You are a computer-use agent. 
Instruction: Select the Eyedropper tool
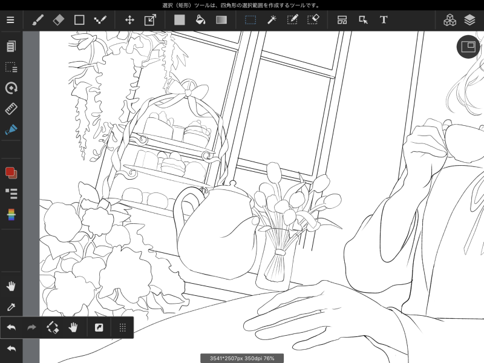point(11,307)
